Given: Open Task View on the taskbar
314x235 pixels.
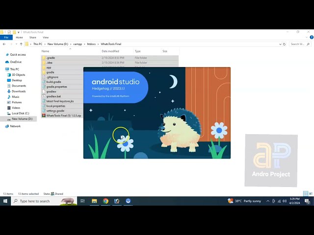Looking at the screenshot, I should 82,201.
